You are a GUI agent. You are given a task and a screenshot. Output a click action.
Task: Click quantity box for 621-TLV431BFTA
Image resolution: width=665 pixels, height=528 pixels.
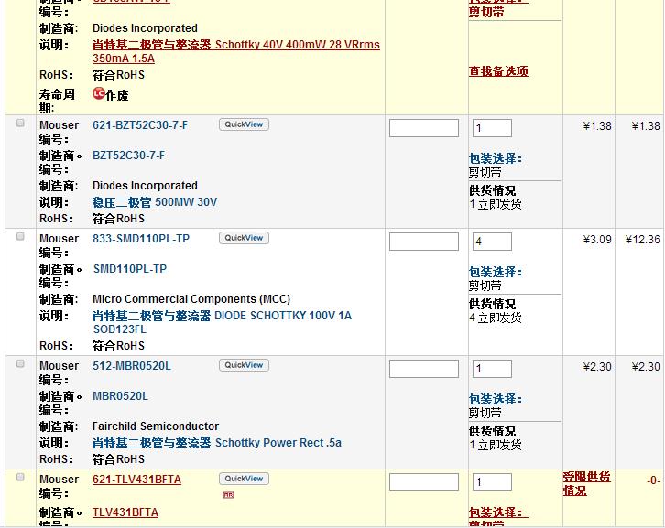click(493, 482)
